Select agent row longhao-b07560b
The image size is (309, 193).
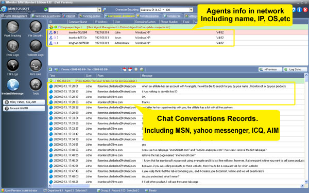pyautogui.click(x=178, y=43)
